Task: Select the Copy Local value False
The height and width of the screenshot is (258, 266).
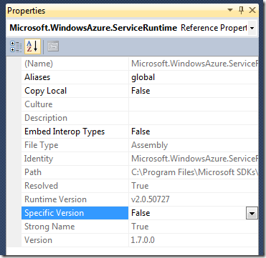Action: click(x=141, y=91)
